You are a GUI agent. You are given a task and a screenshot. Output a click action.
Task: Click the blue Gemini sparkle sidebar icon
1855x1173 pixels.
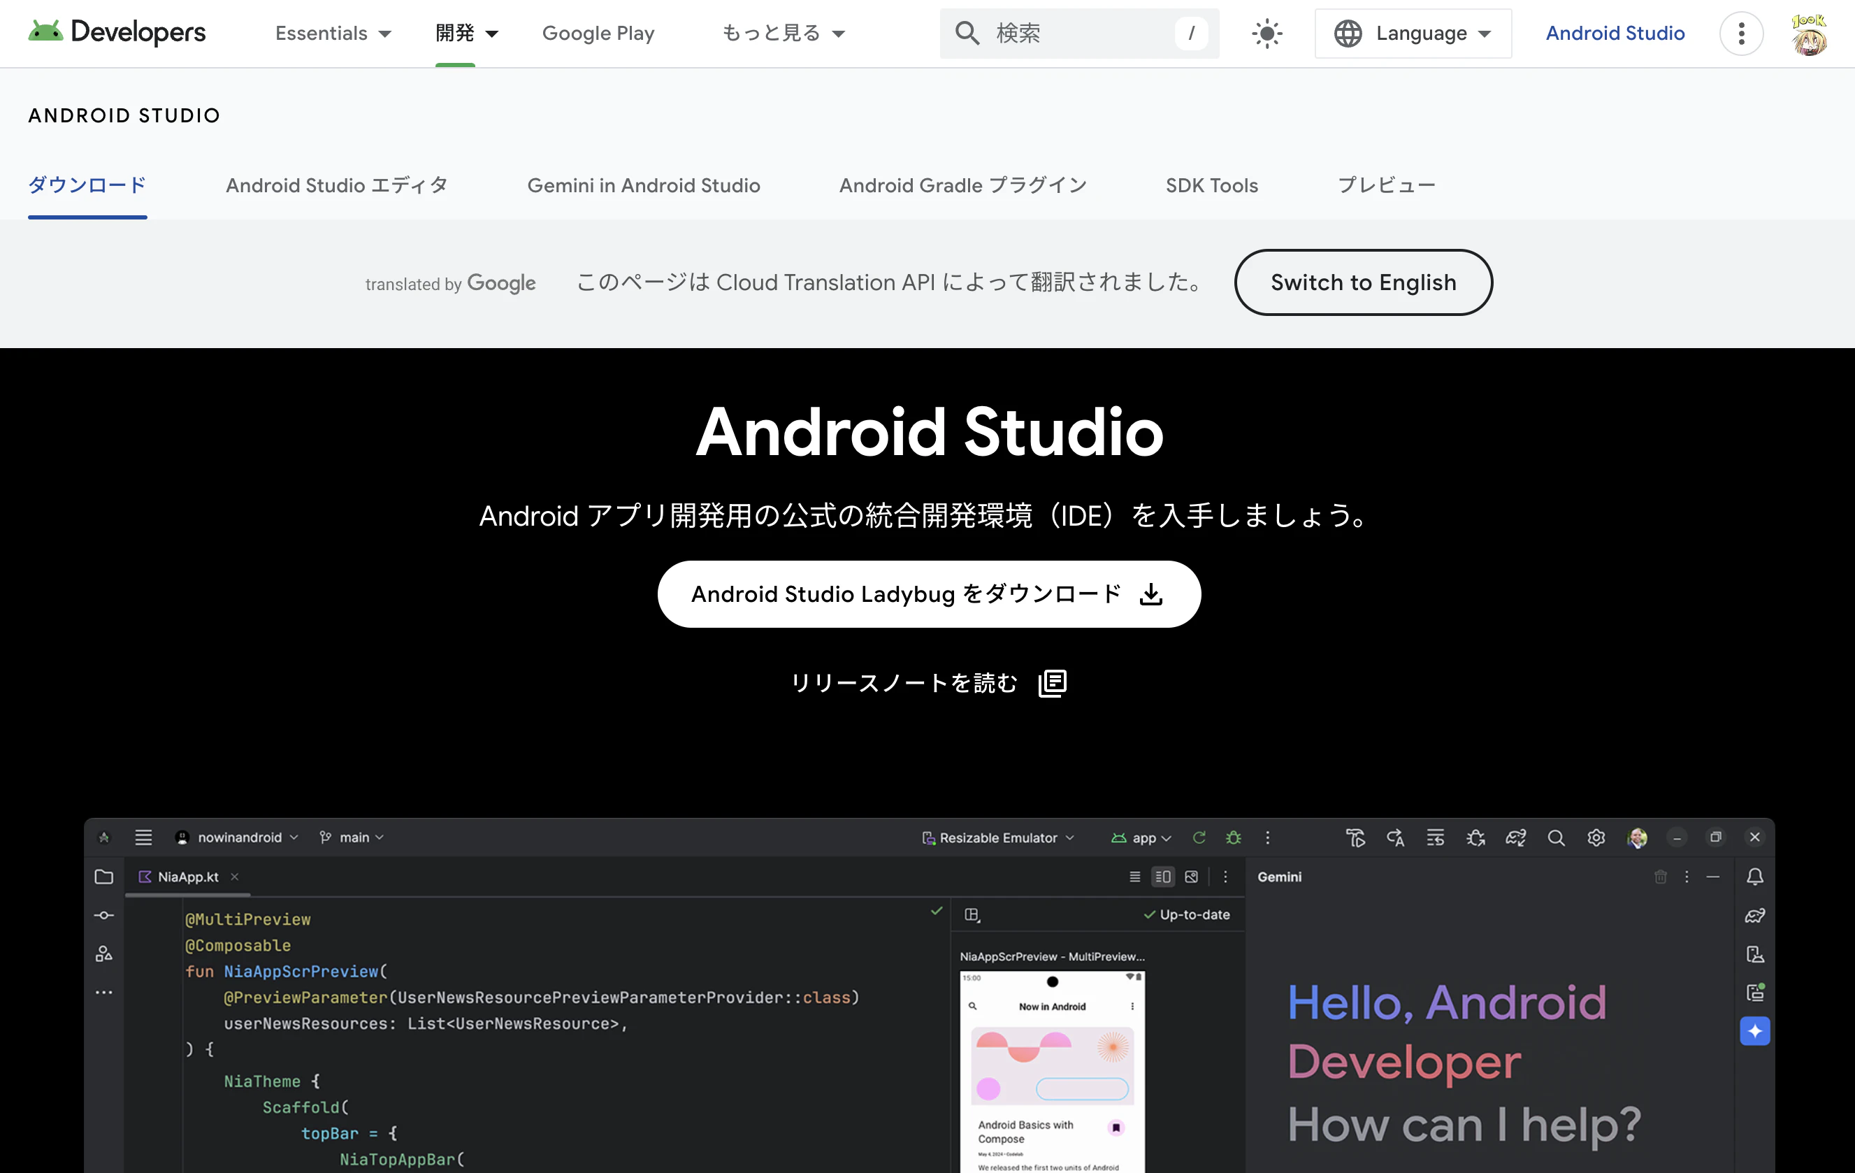[x=1755, y=1031]
